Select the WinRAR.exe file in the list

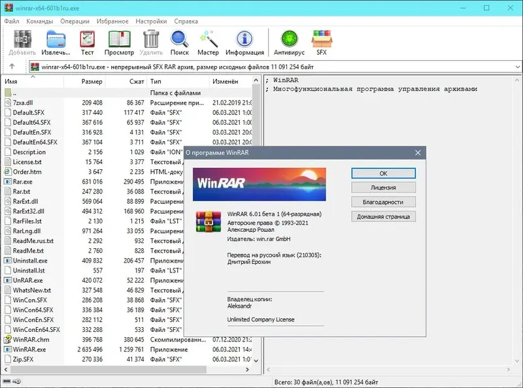(31, 349)
